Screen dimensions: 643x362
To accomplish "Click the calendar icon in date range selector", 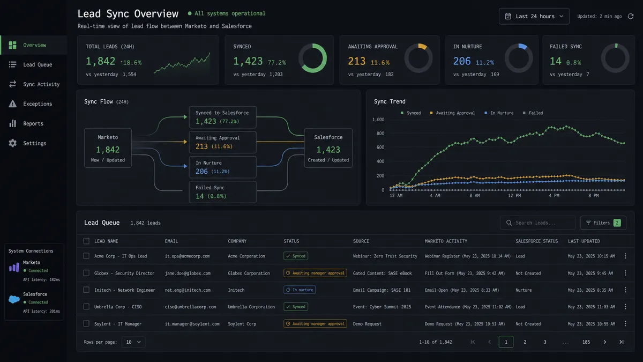I will (508, 17).
